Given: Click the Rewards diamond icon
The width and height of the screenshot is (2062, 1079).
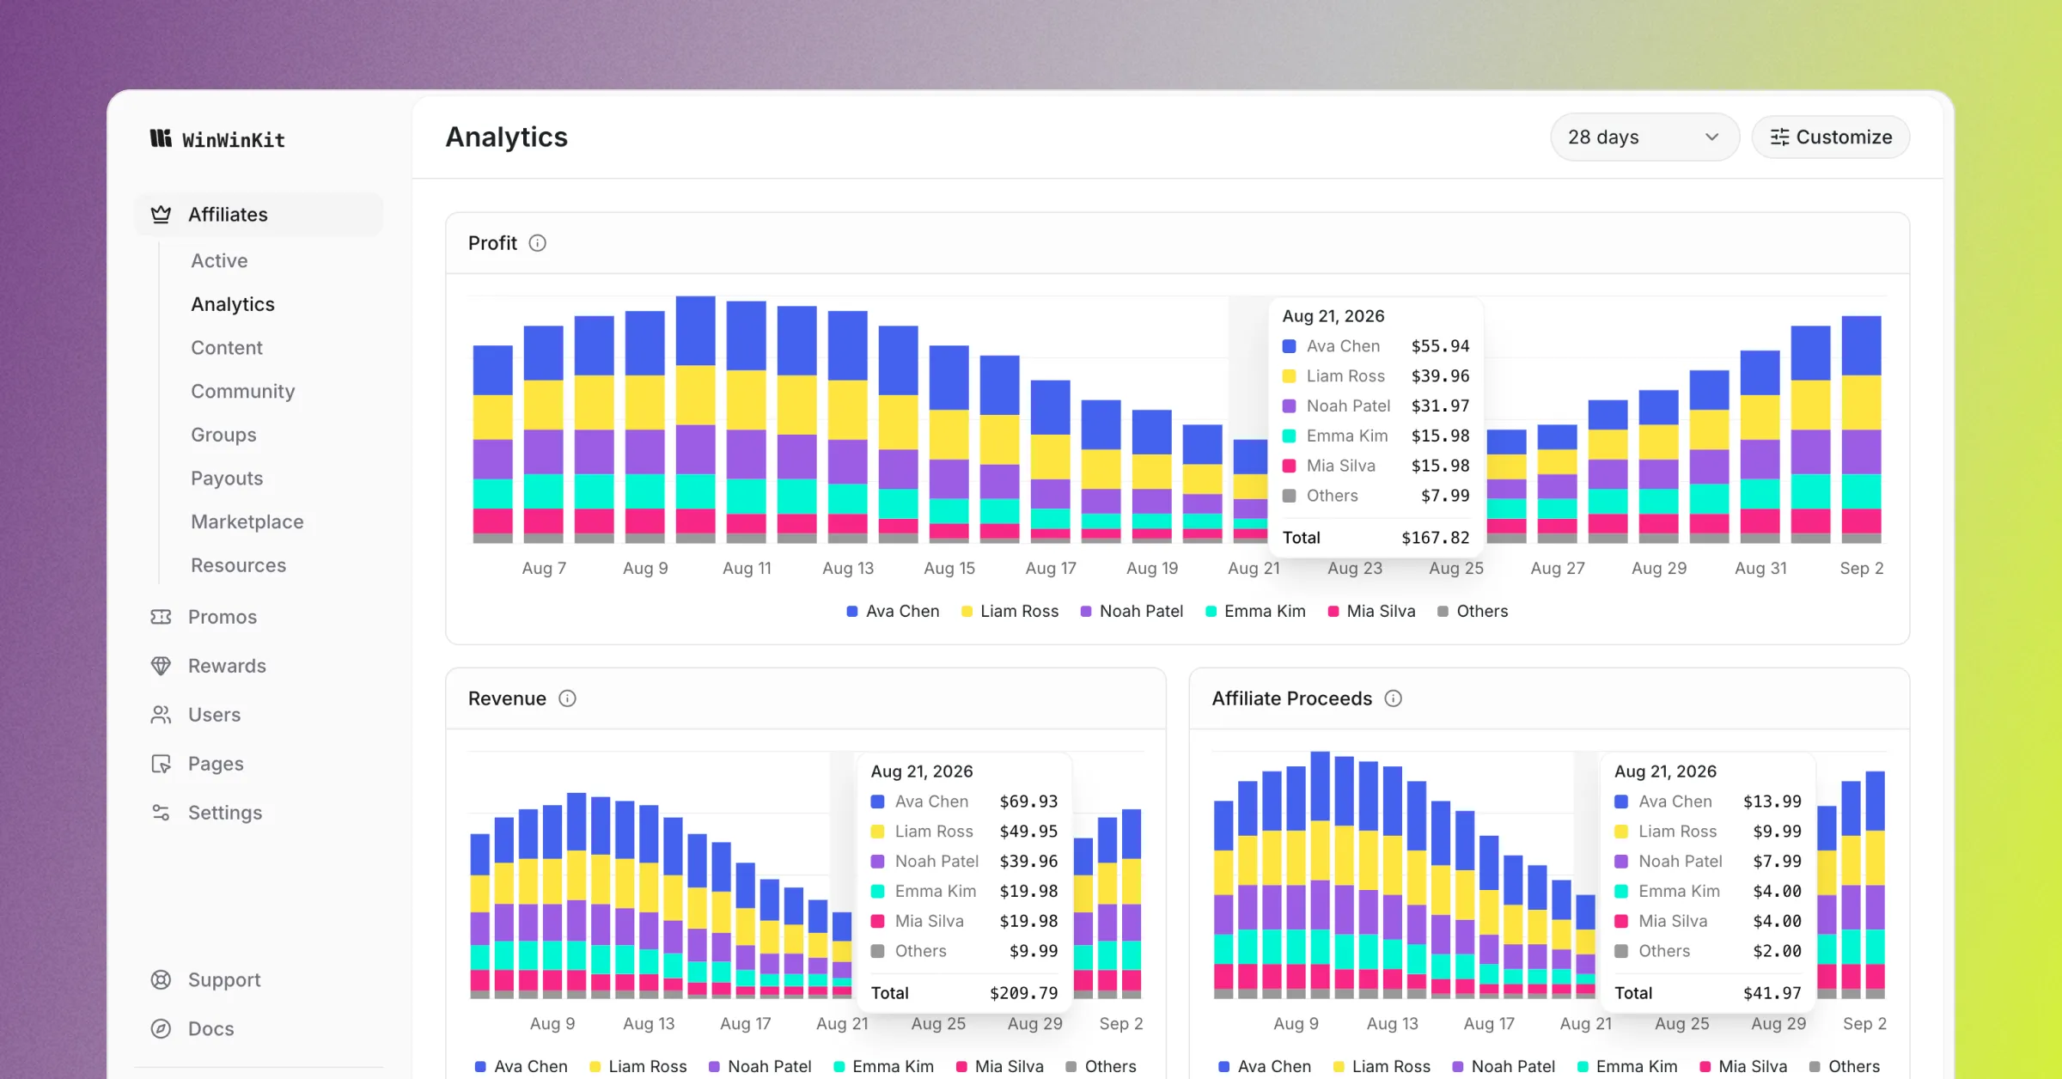Looking at the screenshot, I should click(x=161, y=666).
